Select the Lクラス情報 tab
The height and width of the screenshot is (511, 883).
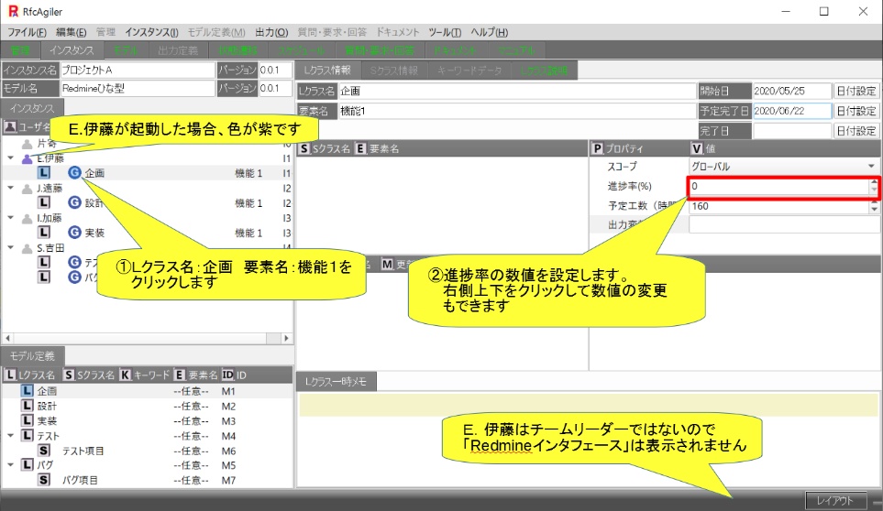coord(327,71)
